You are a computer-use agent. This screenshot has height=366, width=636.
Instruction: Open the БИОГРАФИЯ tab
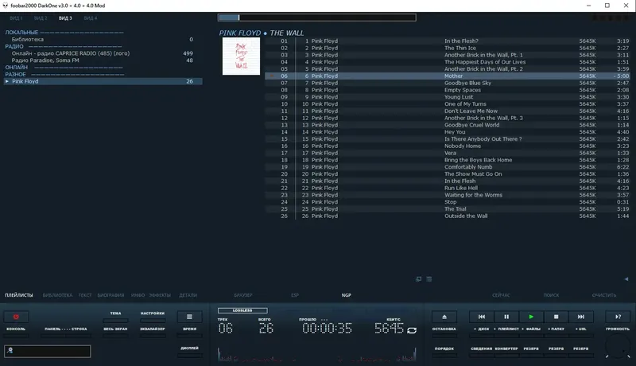(111, 295)
